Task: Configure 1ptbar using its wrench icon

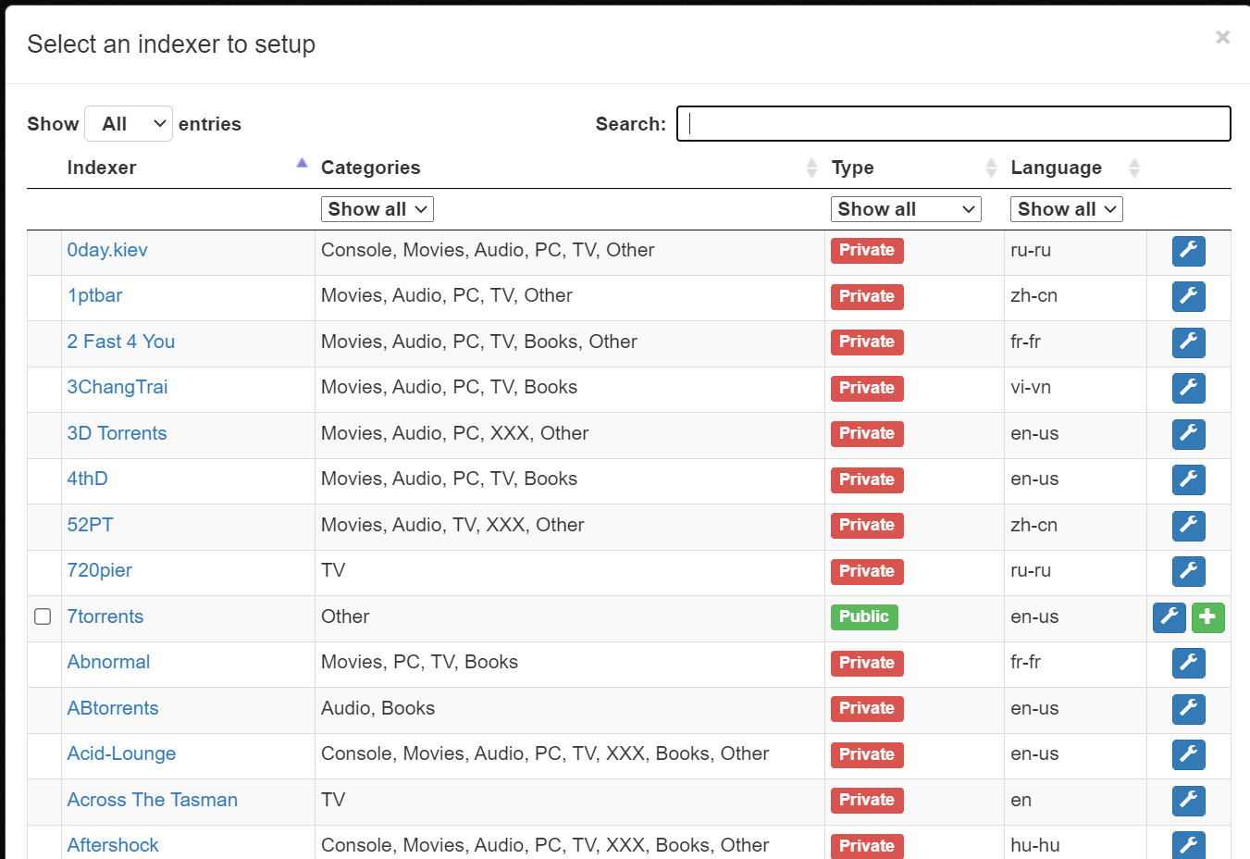Action: click(1188, 296)
